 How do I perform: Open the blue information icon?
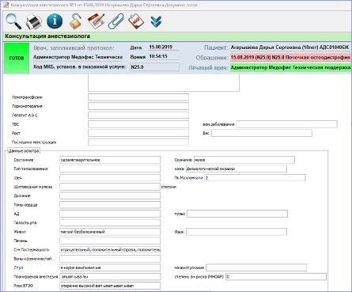coord(55,21)
